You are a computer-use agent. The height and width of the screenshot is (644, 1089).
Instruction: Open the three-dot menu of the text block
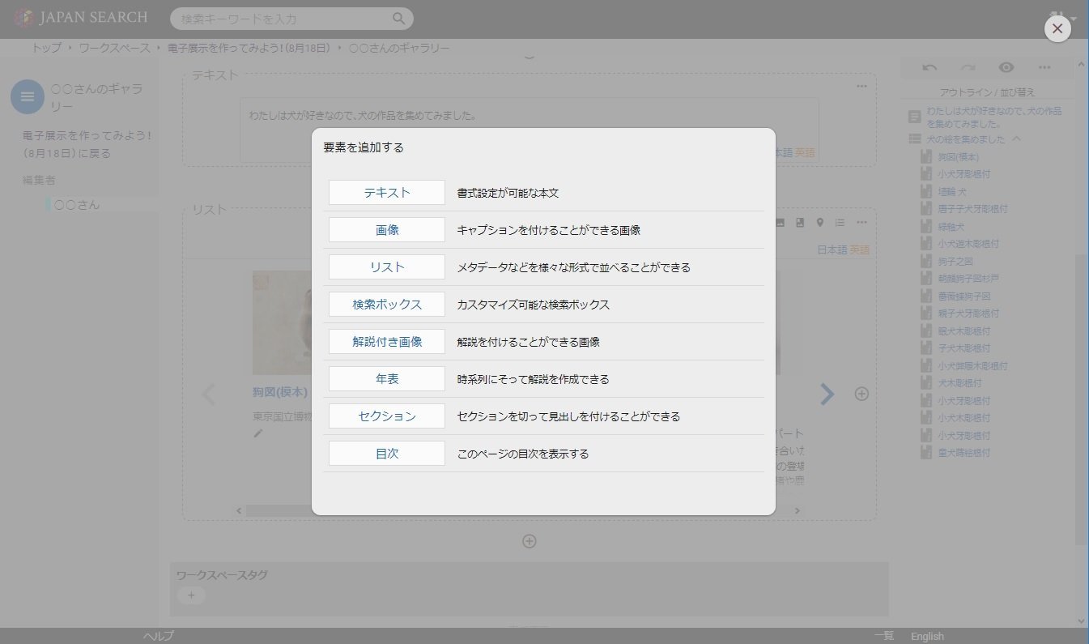tap(861, 87)
